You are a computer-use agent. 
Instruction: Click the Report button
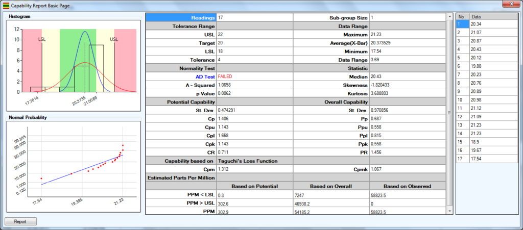(20, 221)
